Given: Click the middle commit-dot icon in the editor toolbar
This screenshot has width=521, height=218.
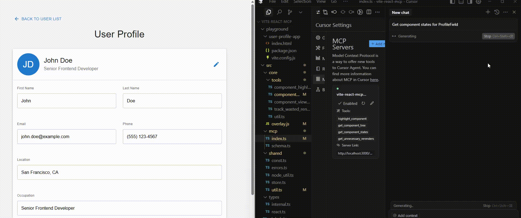Looking at the screenshot, I should click(x=343, y=12).
